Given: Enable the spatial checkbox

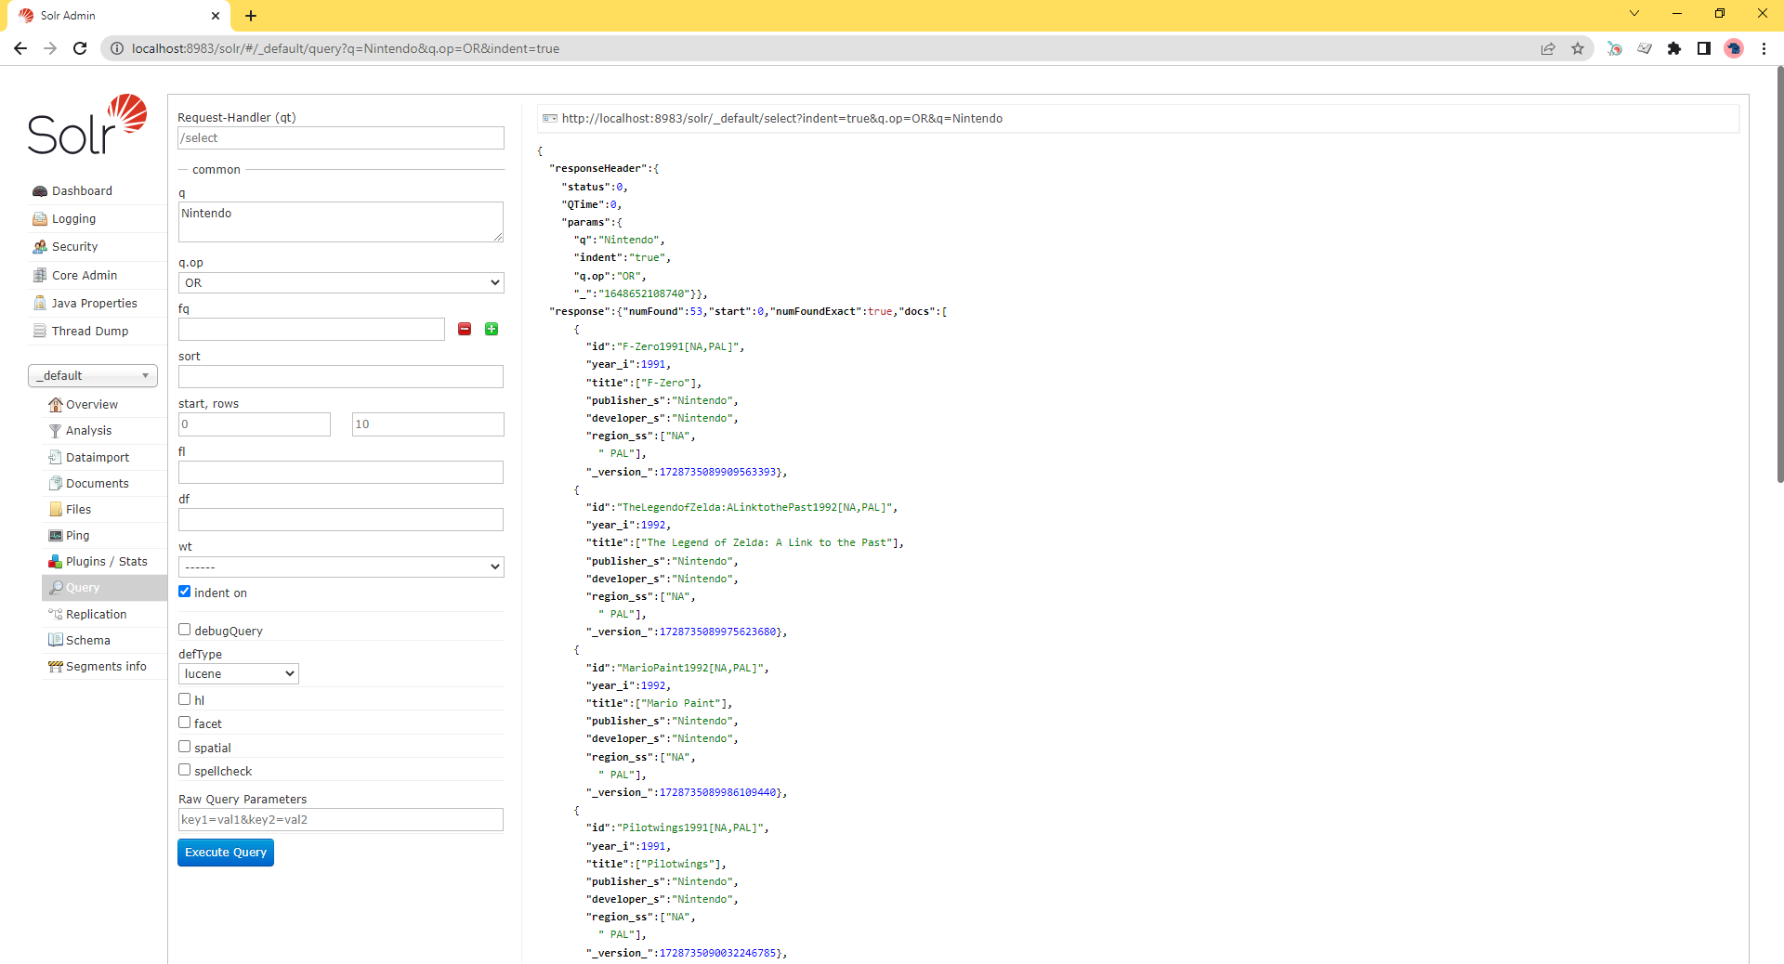Looking at the screenshot, I should pyautogui.click(x=184, y=747).
